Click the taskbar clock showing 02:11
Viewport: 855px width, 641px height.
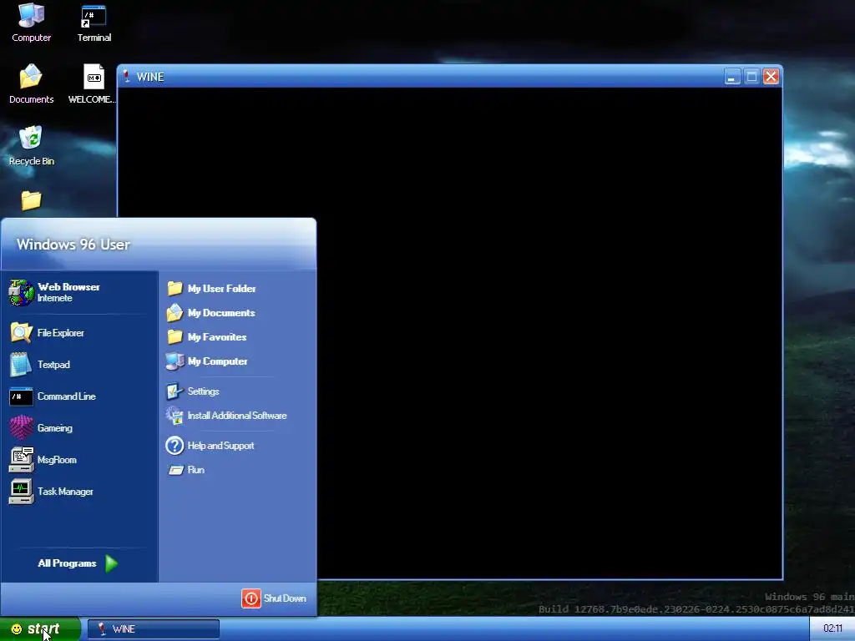832,628
